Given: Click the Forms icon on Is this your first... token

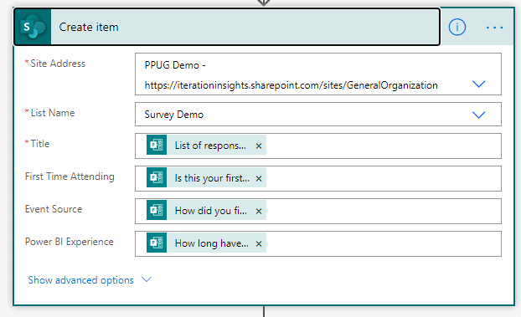Looking at the screenshot, I should pyautogui.click(x=157, y=177).
